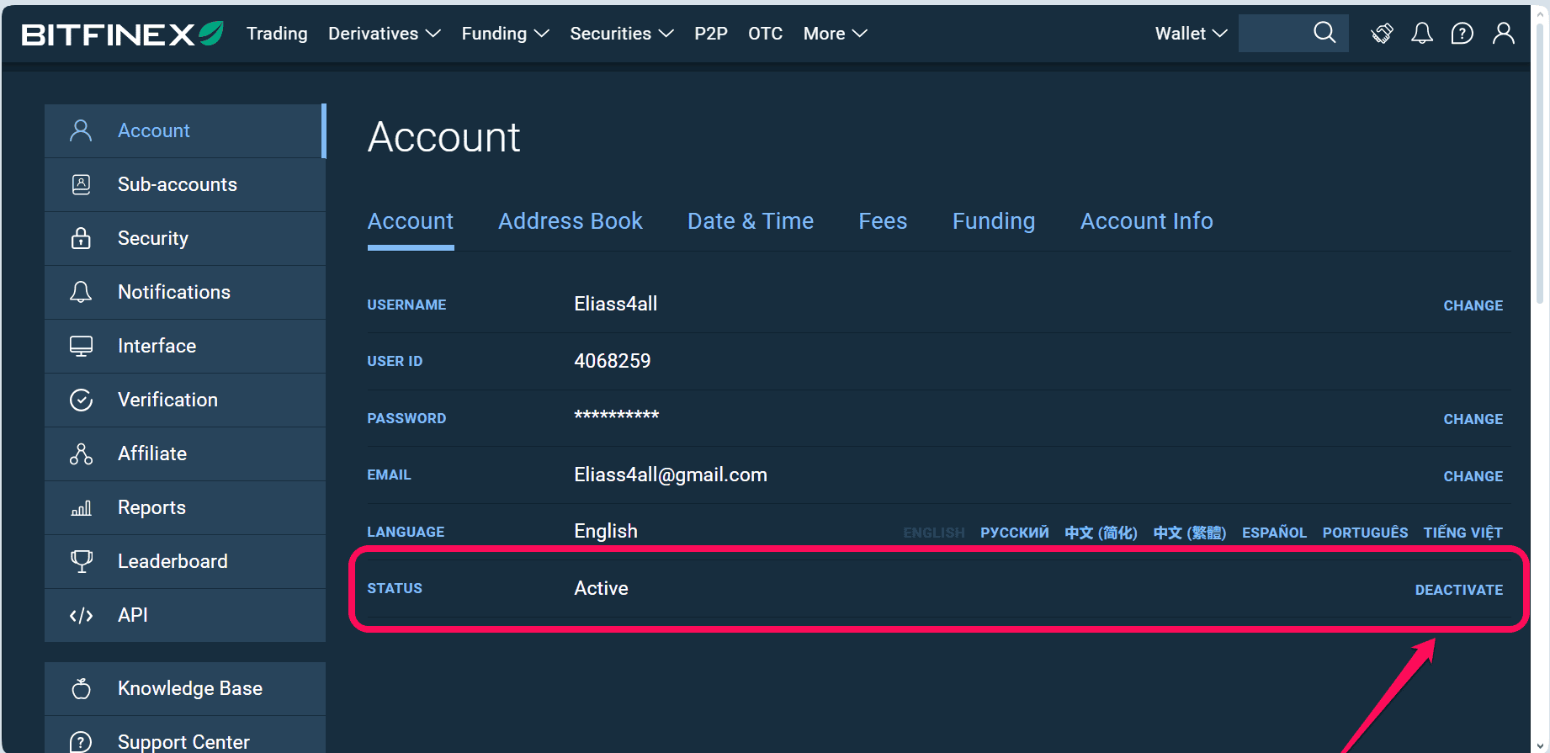Open Trading in the top navigation
The image size is (1550, 753).
(x=277, y=34)
